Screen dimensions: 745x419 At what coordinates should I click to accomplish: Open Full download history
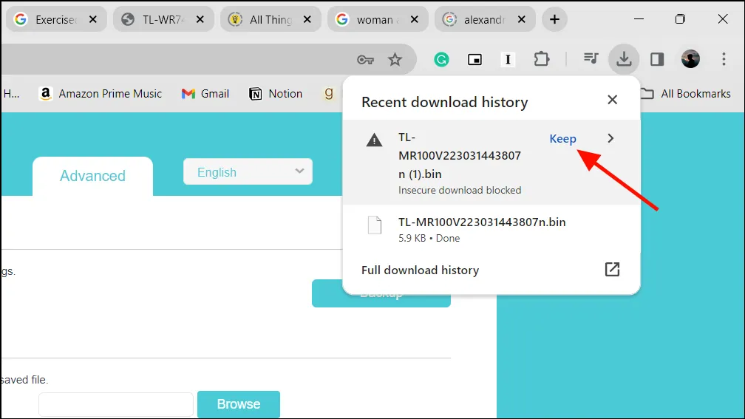click(x=420, y=270)
